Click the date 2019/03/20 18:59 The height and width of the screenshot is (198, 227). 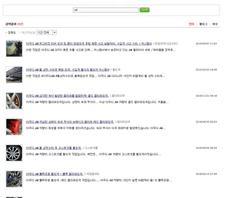(x=206, y=70)
